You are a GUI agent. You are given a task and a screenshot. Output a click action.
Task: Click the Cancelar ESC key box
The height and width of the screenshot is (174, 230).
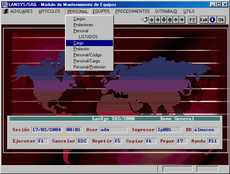click(82, 141)
